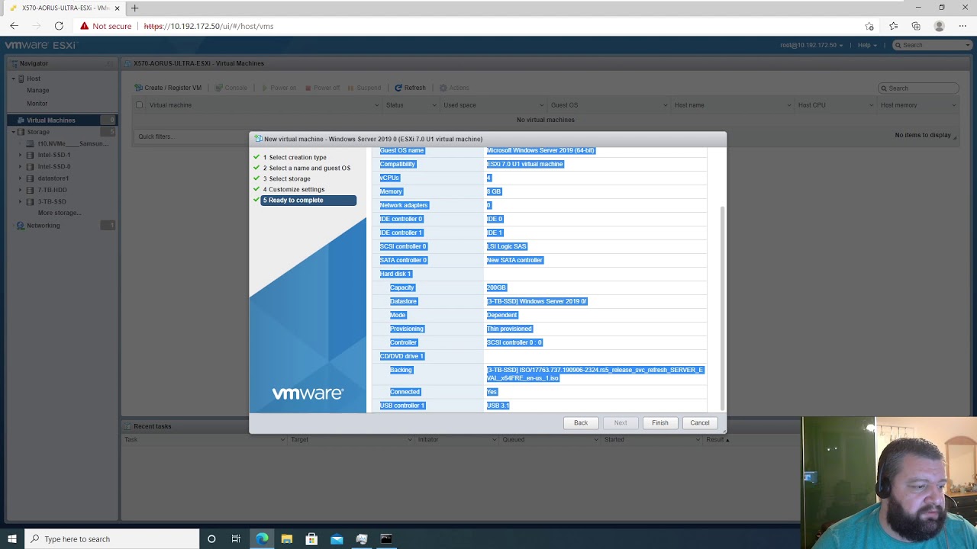
Task: Open the browser settings ellipsis menu
Action: tap(962, 26)
